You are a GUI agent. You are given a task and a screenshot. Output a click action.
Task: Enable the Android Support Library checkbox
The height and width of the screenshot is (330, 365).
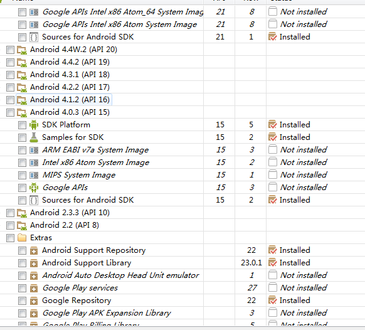[x=22, y=263]
